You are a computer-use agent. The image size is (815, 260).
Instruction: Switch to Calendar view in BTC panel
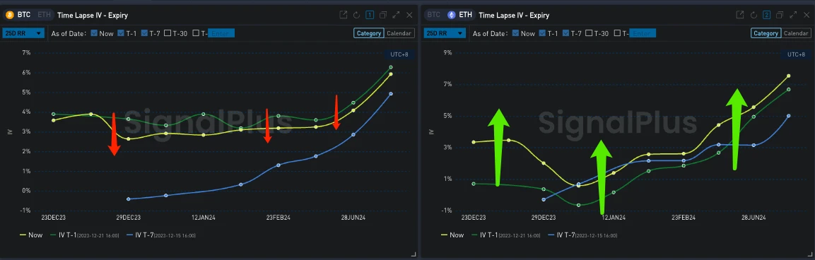[x=399, y=33]
